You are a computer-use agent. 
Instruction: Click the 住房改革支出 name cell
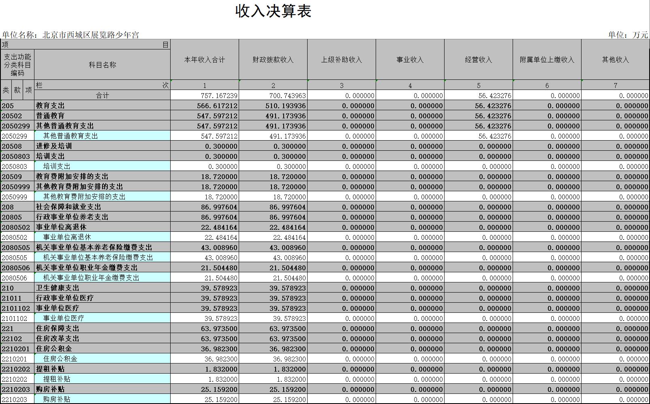coord(103,338)
